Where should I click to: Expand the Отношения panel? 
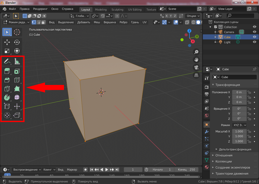pyautogui.click(x=224, y=155)
